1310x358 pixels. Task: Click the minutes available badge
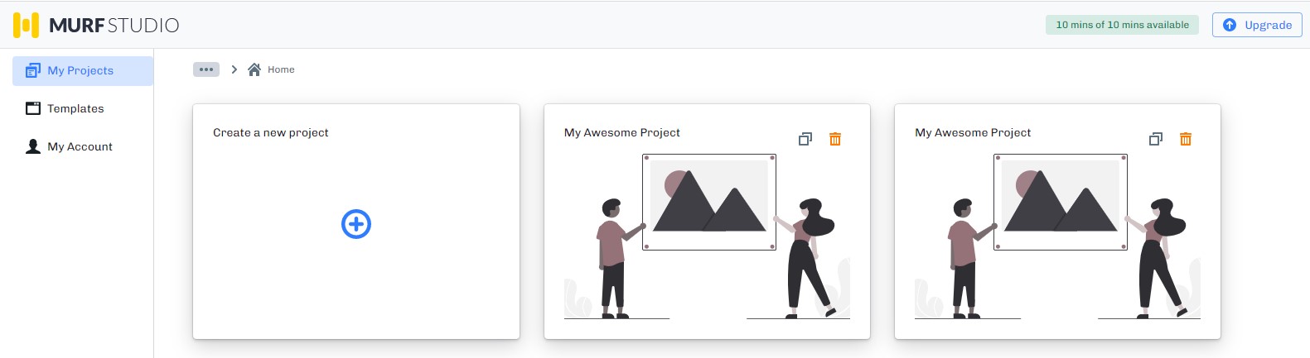1122,25
